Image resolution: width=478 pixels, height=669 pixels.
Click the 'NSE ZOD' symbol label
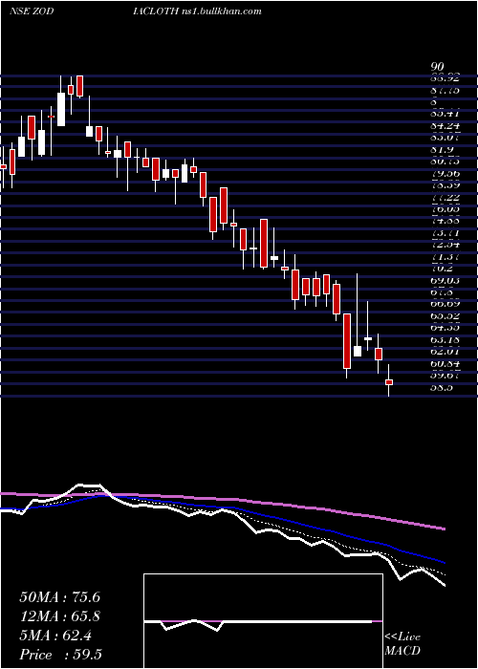click(x=32, y=11)
